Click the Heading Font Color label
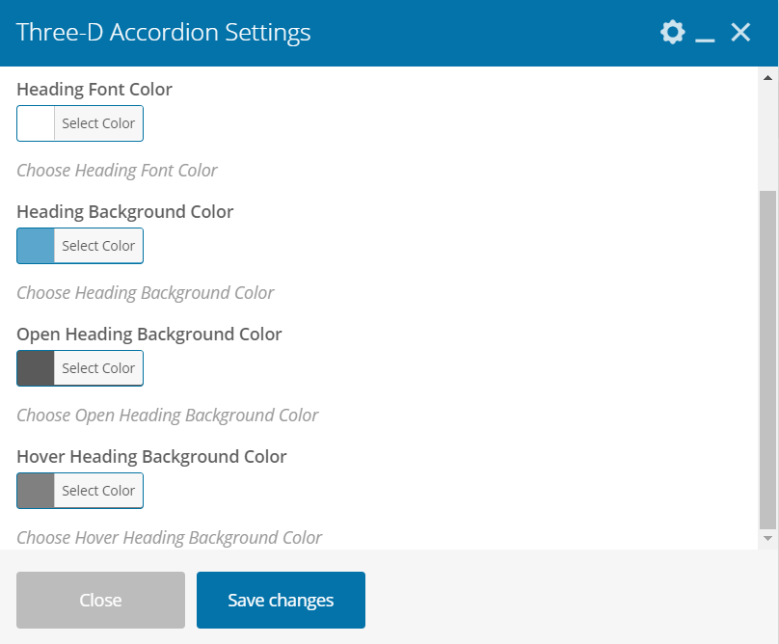779x644 pixels. click(x=94, y=90)
